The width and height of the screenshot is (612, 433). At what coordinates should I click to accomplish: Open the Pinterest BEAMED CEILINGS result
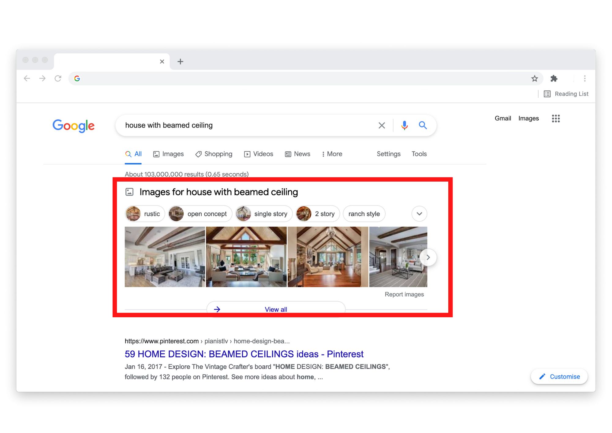tap(244, 354)
